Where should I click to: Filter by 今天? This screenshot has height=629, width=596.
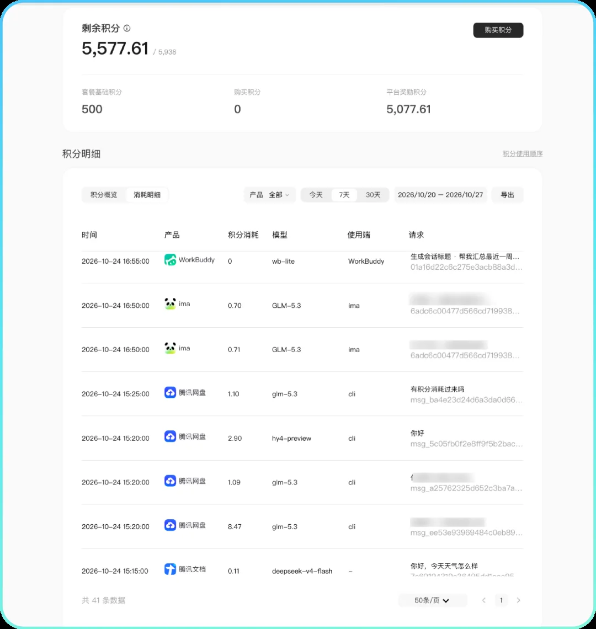316,195
